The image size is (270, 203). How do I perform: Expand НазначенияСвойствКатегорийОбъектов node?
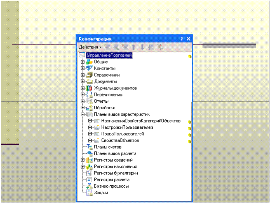click(90, 121)
